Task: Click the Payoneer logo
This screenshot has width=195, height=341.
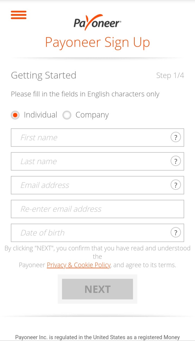Action: 97,22
